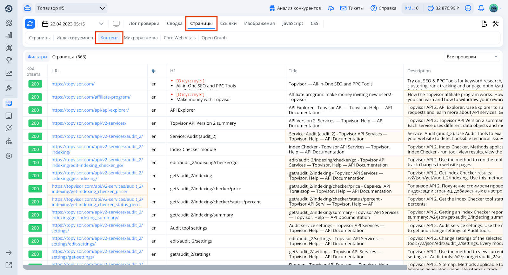Open Тикеты in header
The width and height of the screenshot is (508, 275).
(352, 8)
